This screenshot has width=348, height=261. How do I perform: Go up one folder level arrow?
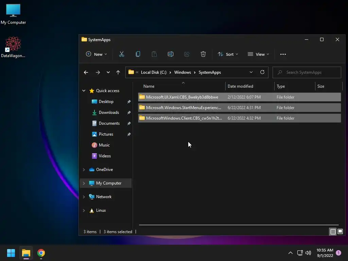pyautogui.click(x=118, y=72)
